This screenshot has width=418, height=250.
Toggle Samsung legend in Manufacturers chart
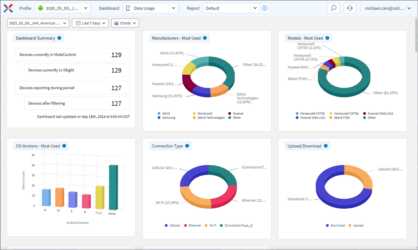(166, 117)
